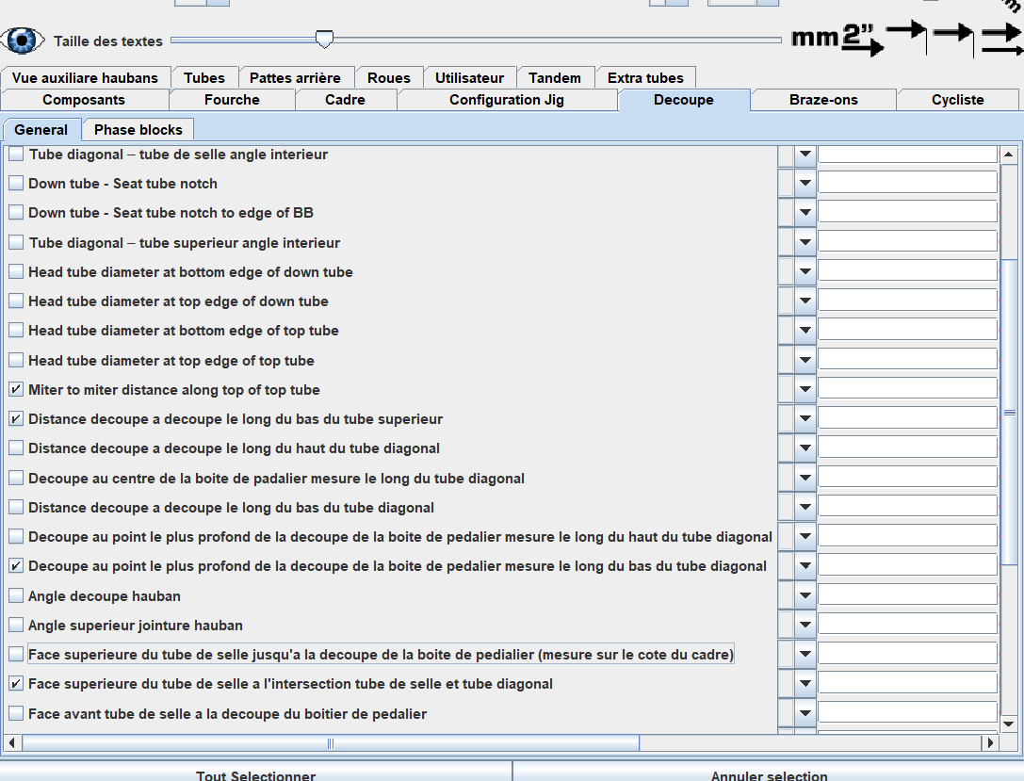The height and width of the screenshot is (781, 1024).
Task: Click the vertical scrollbar down arrow
Action: (x=1009, y=724)
